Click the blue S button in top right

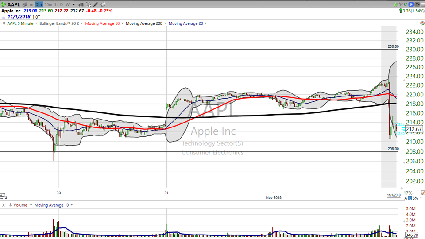411,4
